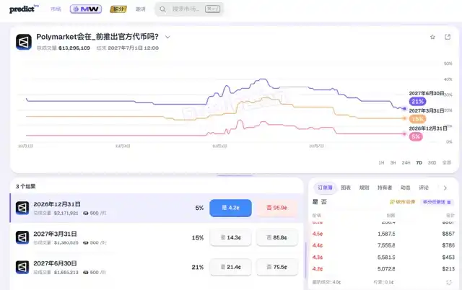Click the 7,555.8 shares value

(386, 245)
